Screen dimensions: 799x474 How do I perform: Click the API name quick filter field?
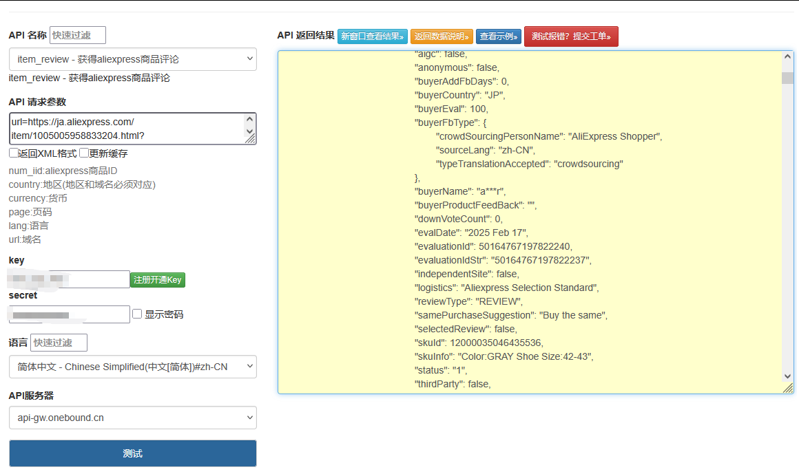pos(77,35)
